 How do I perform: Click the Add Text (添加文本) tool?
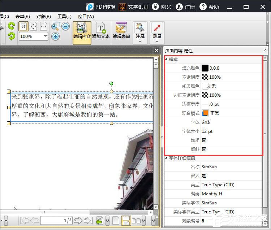pyautogui.click(x=101, y=31)
